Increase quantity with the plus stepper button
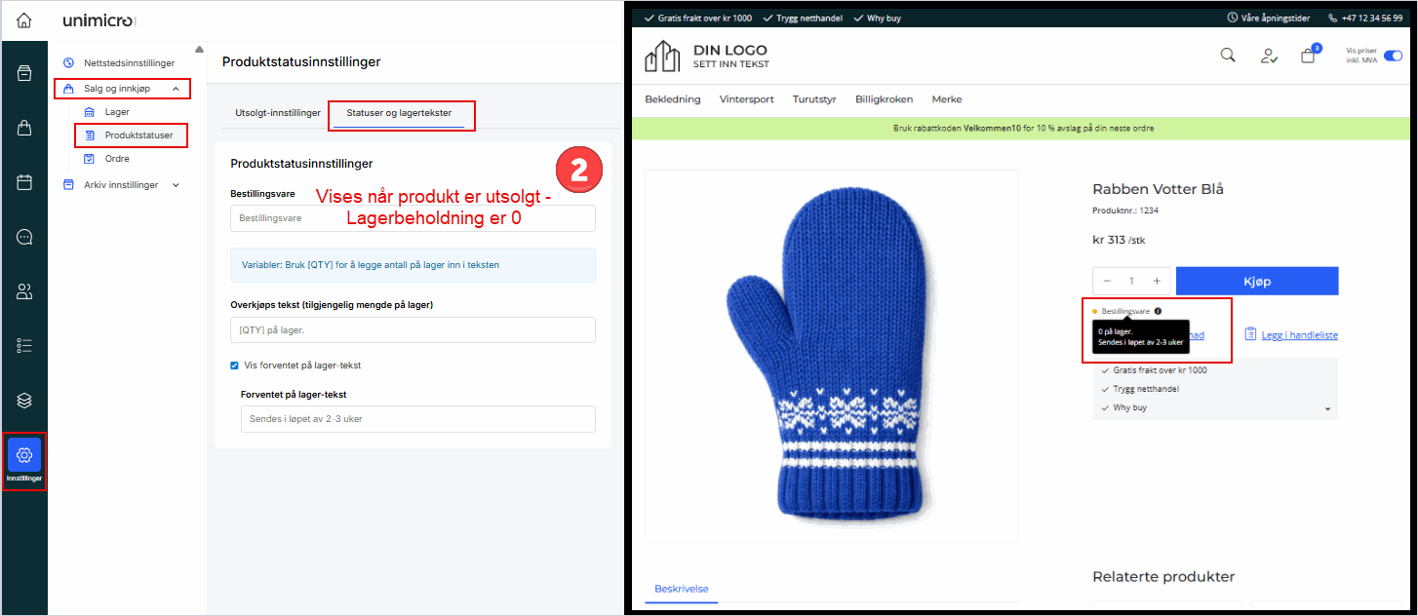 point(1157,281)
